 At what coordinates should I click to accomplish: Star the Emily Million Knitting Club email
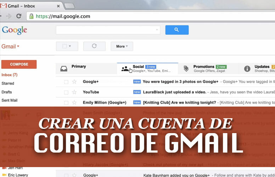(74, 102)
